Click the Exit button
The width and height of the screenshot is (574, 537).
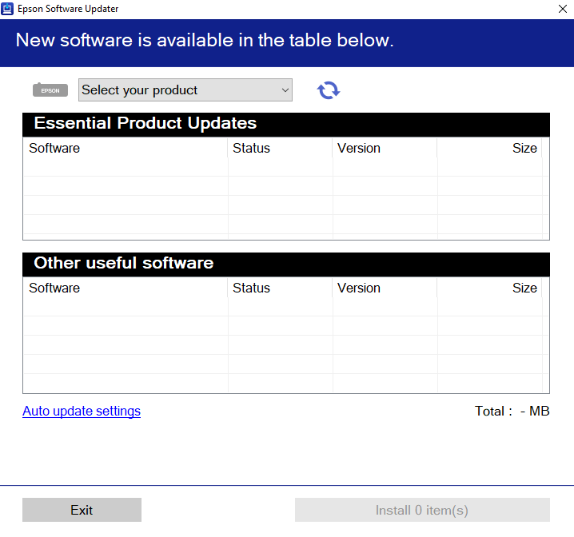point(82,510)
